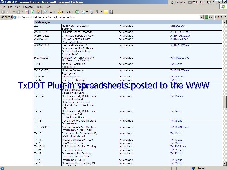The width and height of the screenshot is (227, 170).
Task: Click the 'Soil-Cement Testing' description text
Action: (74, 143)
